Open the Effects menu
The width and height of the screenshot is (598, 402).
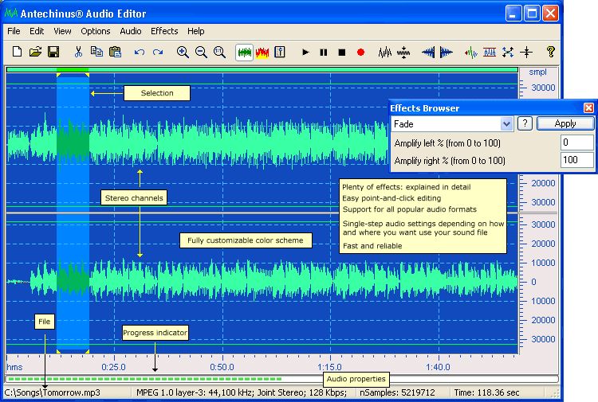pyautogui.click(x=164, y=31)
